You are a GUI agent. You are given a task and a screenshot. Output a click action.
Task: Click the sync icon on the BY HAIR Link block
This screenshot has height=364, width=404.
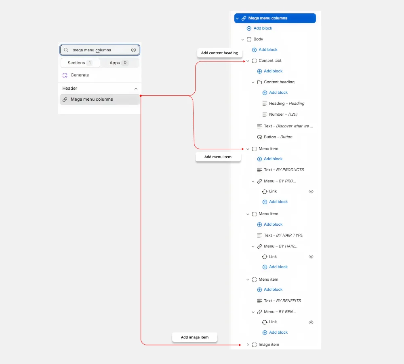point(265,257)
